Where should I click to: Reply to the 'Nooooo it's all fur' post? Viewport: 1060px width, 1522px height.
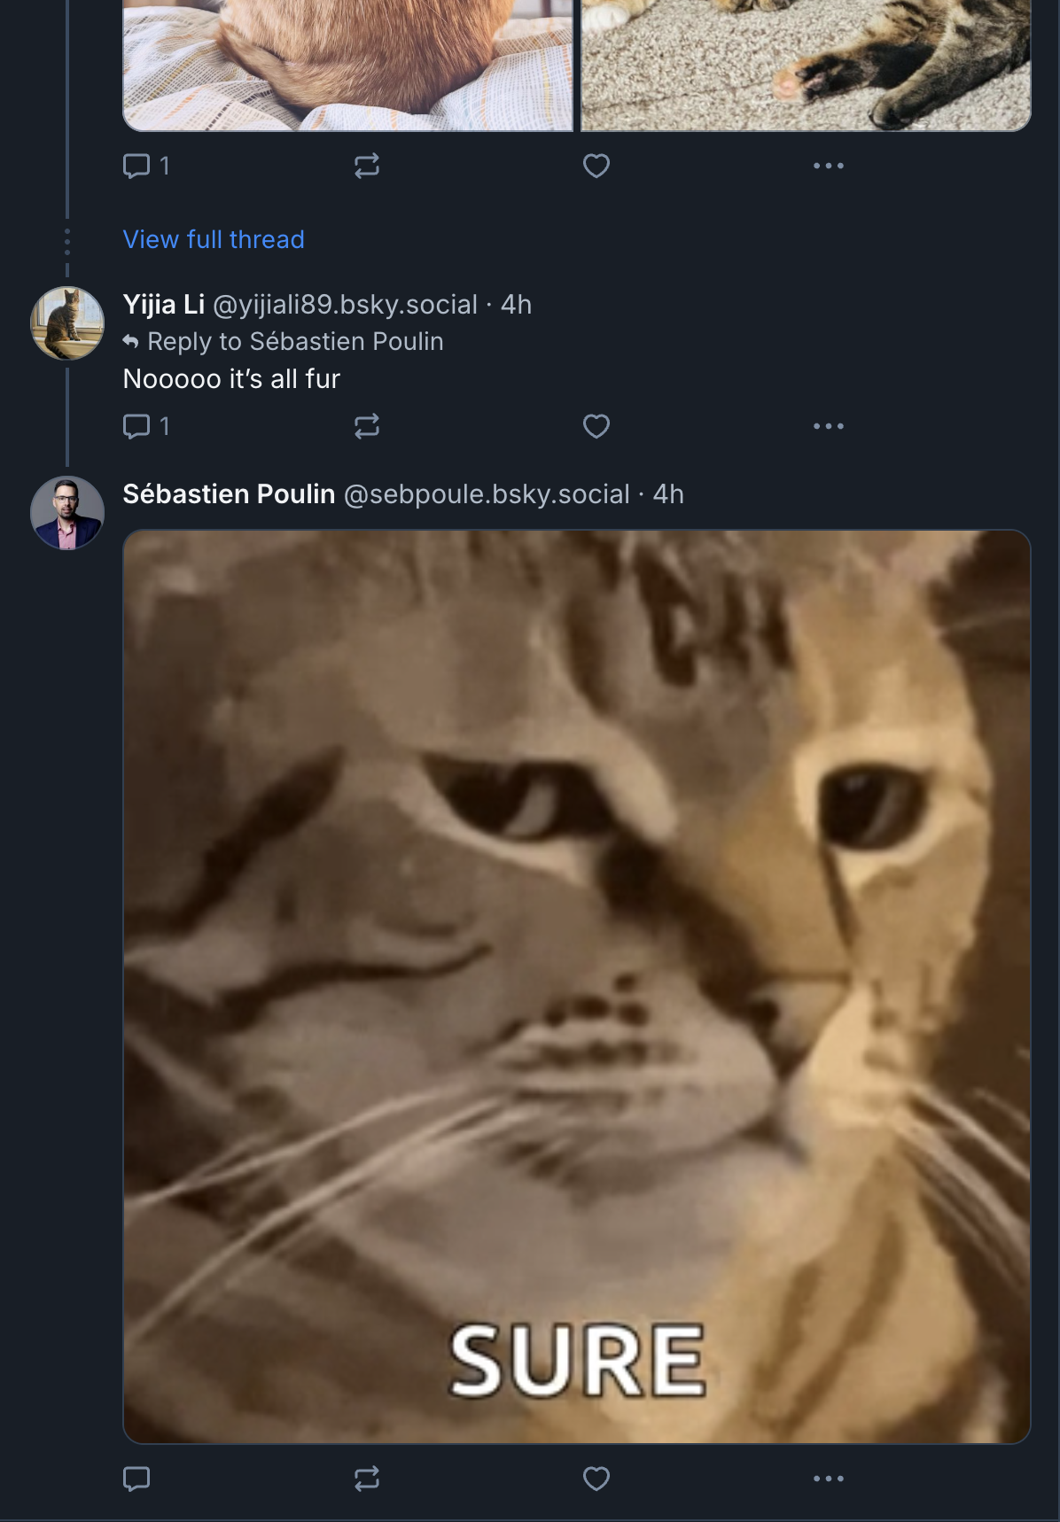(x=146, y=426)
